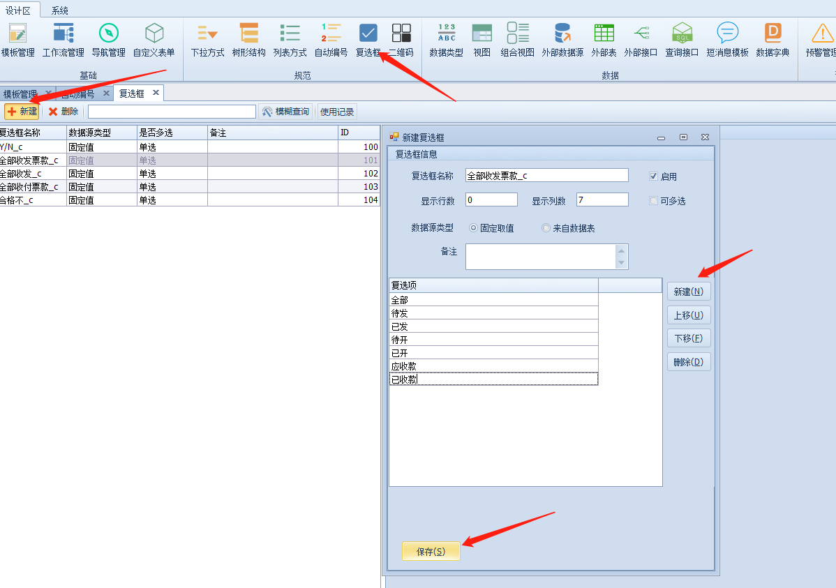The image size is (836, 588).
Task: Click the 自定义表单 cube icon
Action: (x=154, y=33)
